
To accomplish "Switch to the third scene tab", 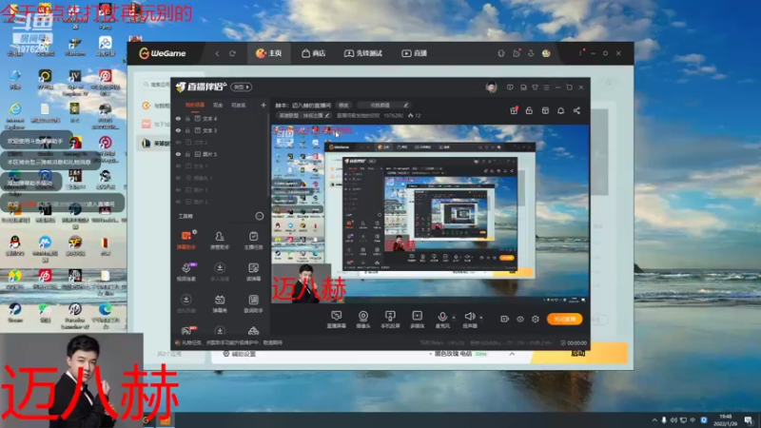I will coord(239,105).
